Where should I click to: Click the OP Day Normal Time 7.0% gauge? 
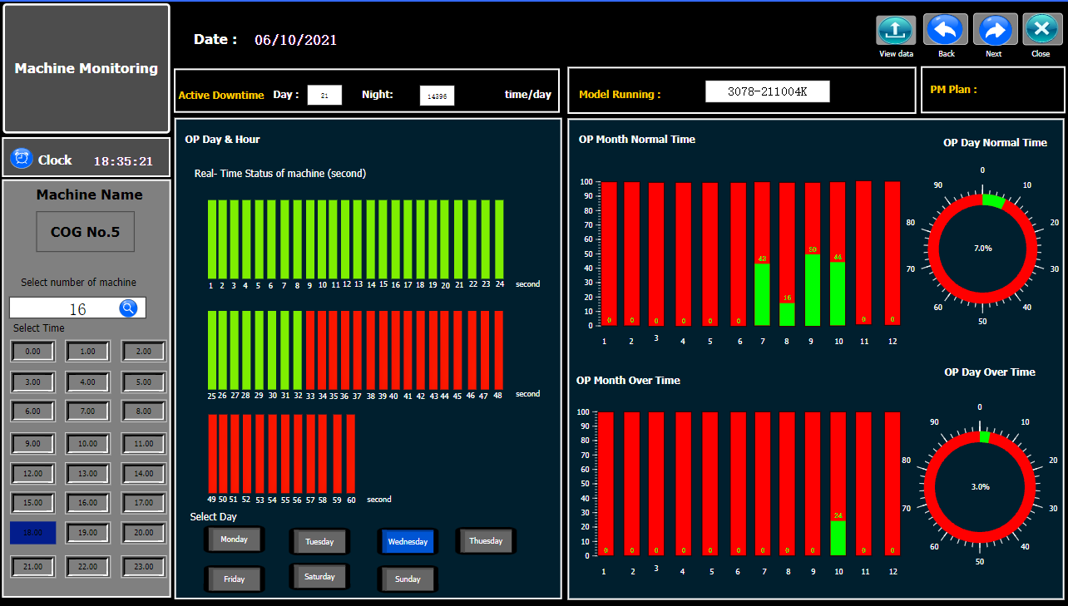982,248
